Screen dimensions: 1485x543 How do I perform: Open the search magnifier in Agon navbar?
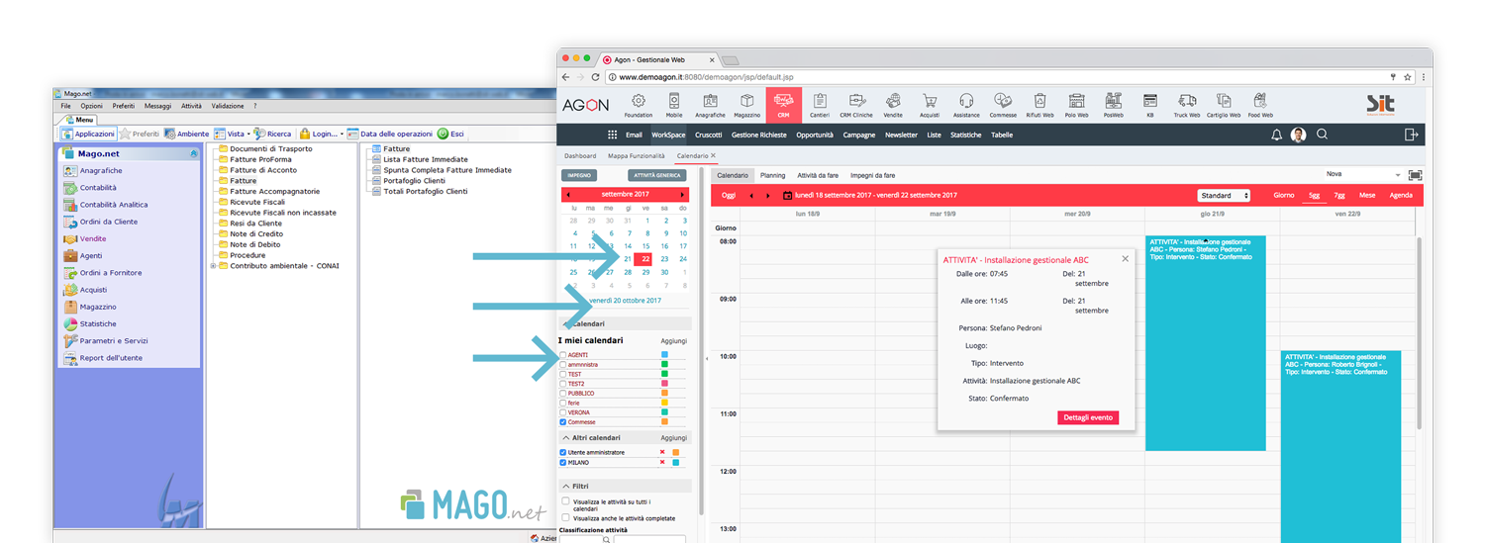[x=1322, y=135]
